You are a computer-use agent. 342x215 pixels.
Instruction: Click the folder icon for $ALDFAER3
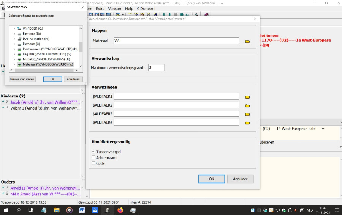[x=247, y=114]
